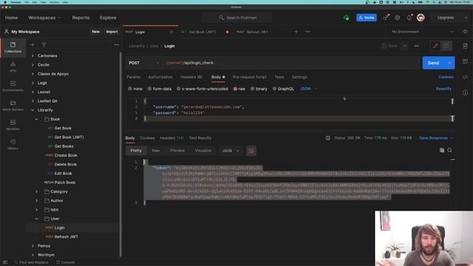
Task: Click the Import button
Action: (x=112, y=32)
